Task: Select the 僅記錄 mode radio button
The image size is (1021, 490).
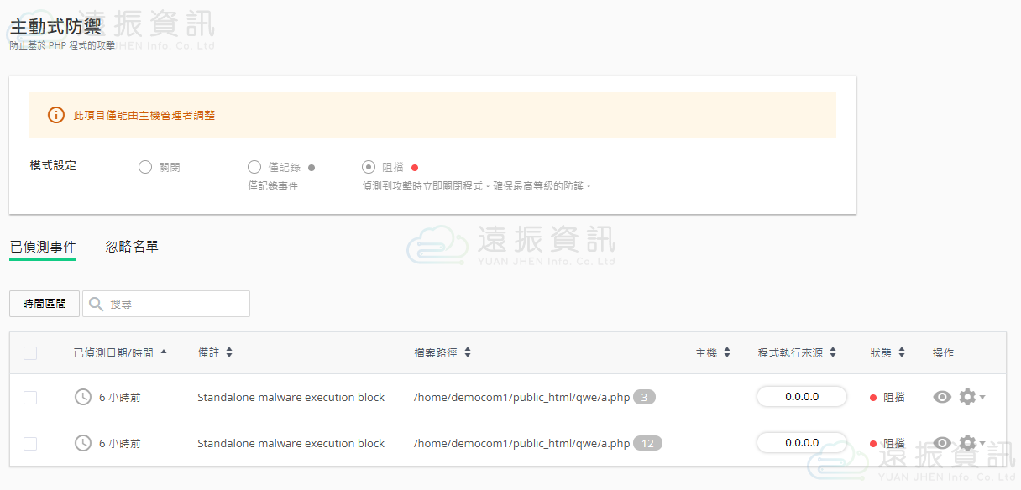Action: coord(254,167)
